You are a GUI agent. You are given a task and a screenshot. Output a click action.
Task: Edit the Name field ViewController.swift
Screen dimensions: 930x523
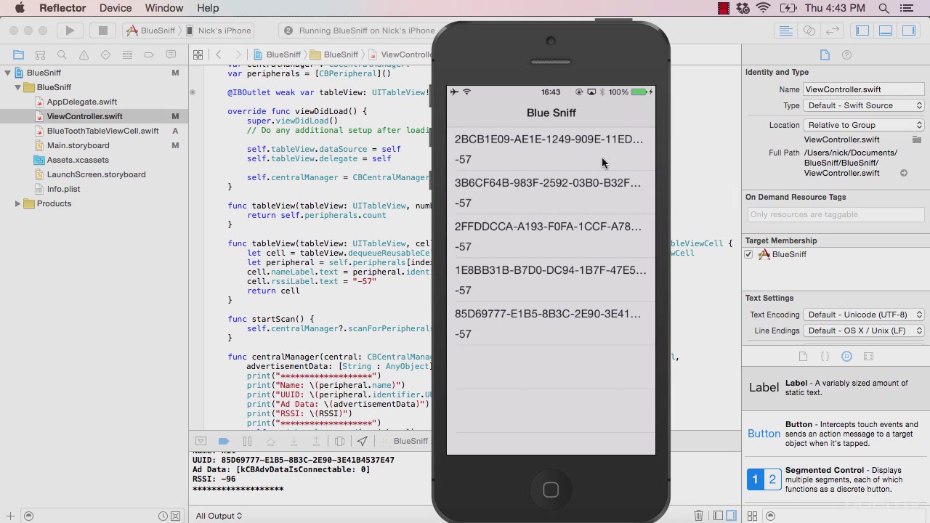pos(864,89)
